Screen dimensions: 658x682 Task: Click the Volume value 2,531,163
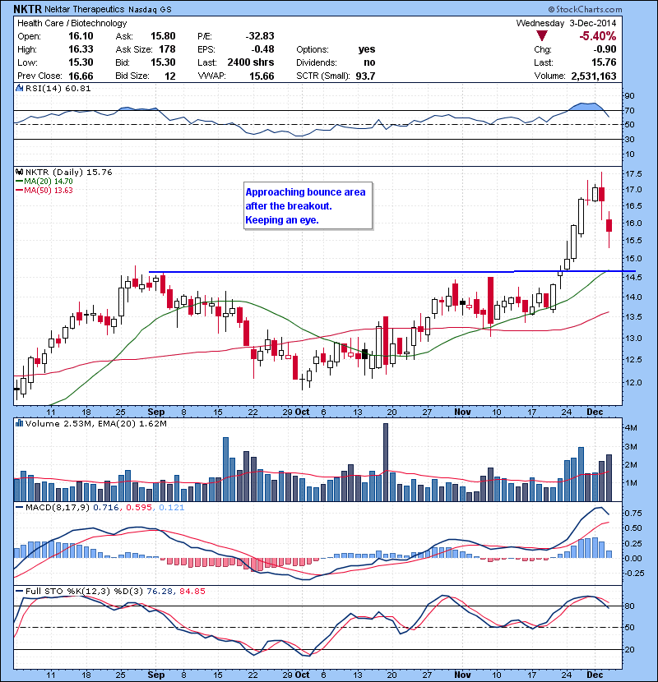coord(594,76)
